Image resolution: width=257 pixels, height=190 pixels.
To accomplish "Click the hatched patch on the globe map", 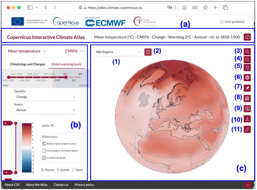I will click(144, 100).
